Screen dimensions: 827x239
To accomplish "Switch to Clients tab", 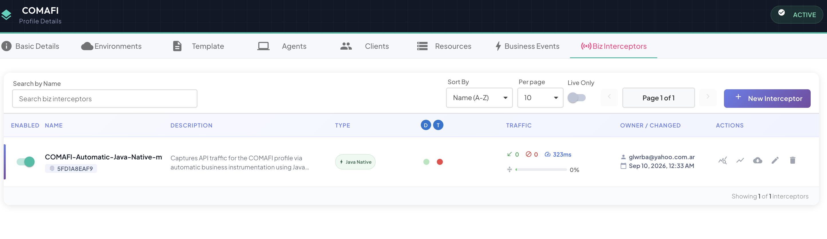I will (364, 46).
